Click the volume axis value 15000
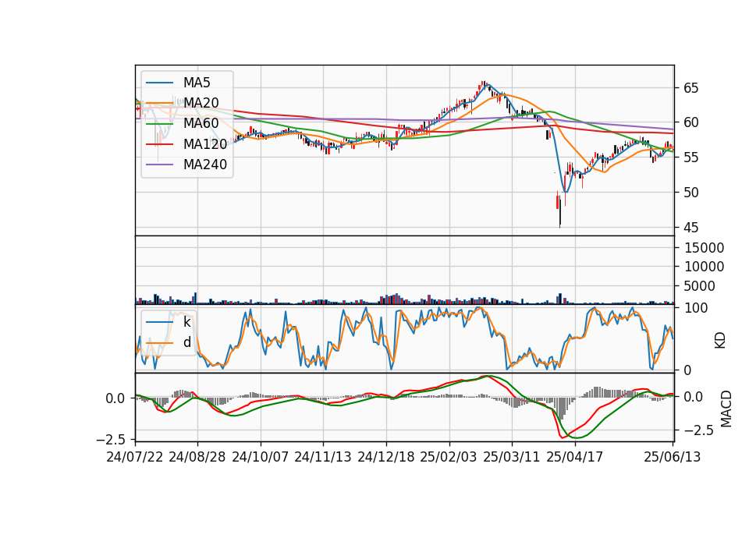 coord(704,248)
